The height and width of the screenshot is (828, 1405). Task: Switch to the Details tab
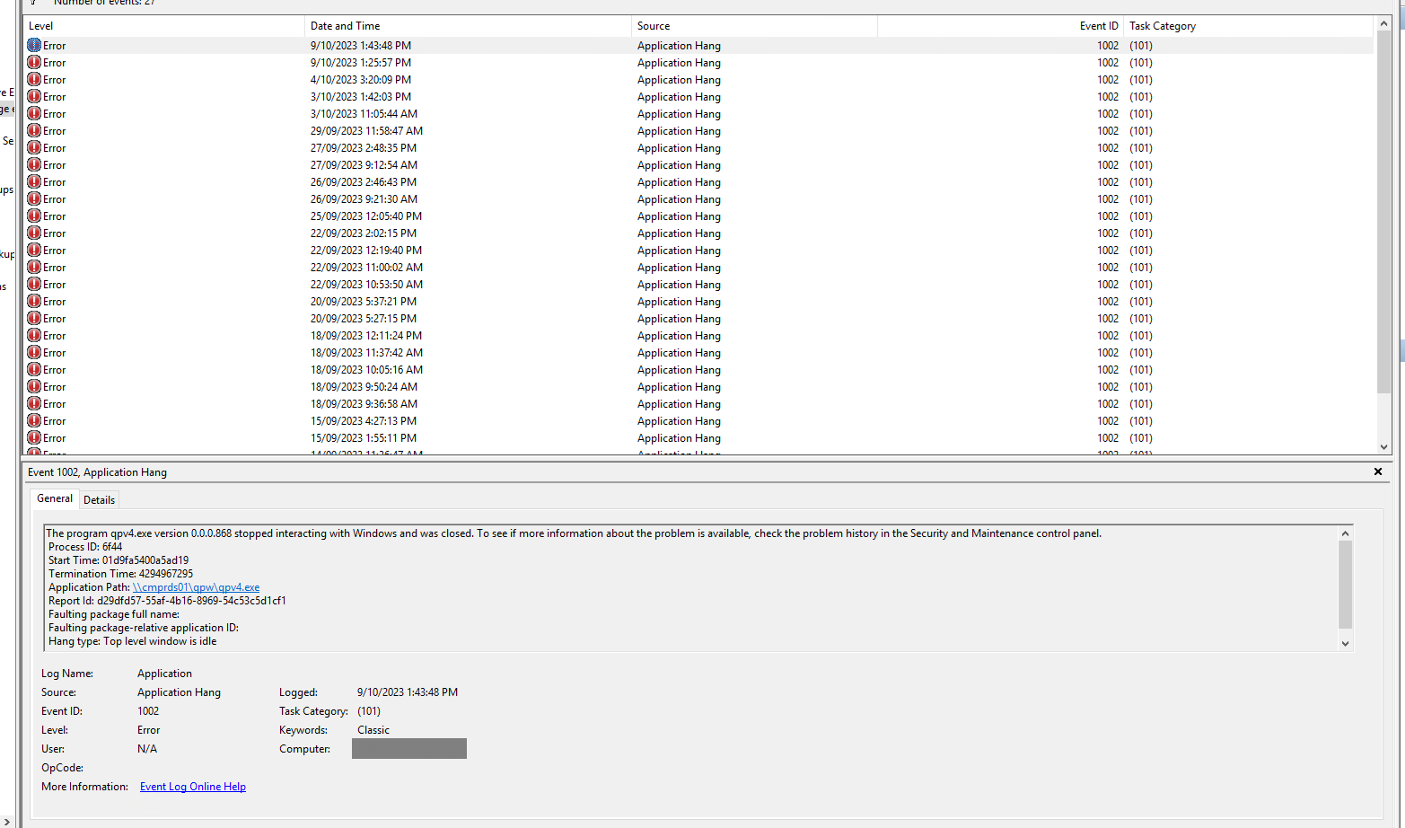click(99, 500)
